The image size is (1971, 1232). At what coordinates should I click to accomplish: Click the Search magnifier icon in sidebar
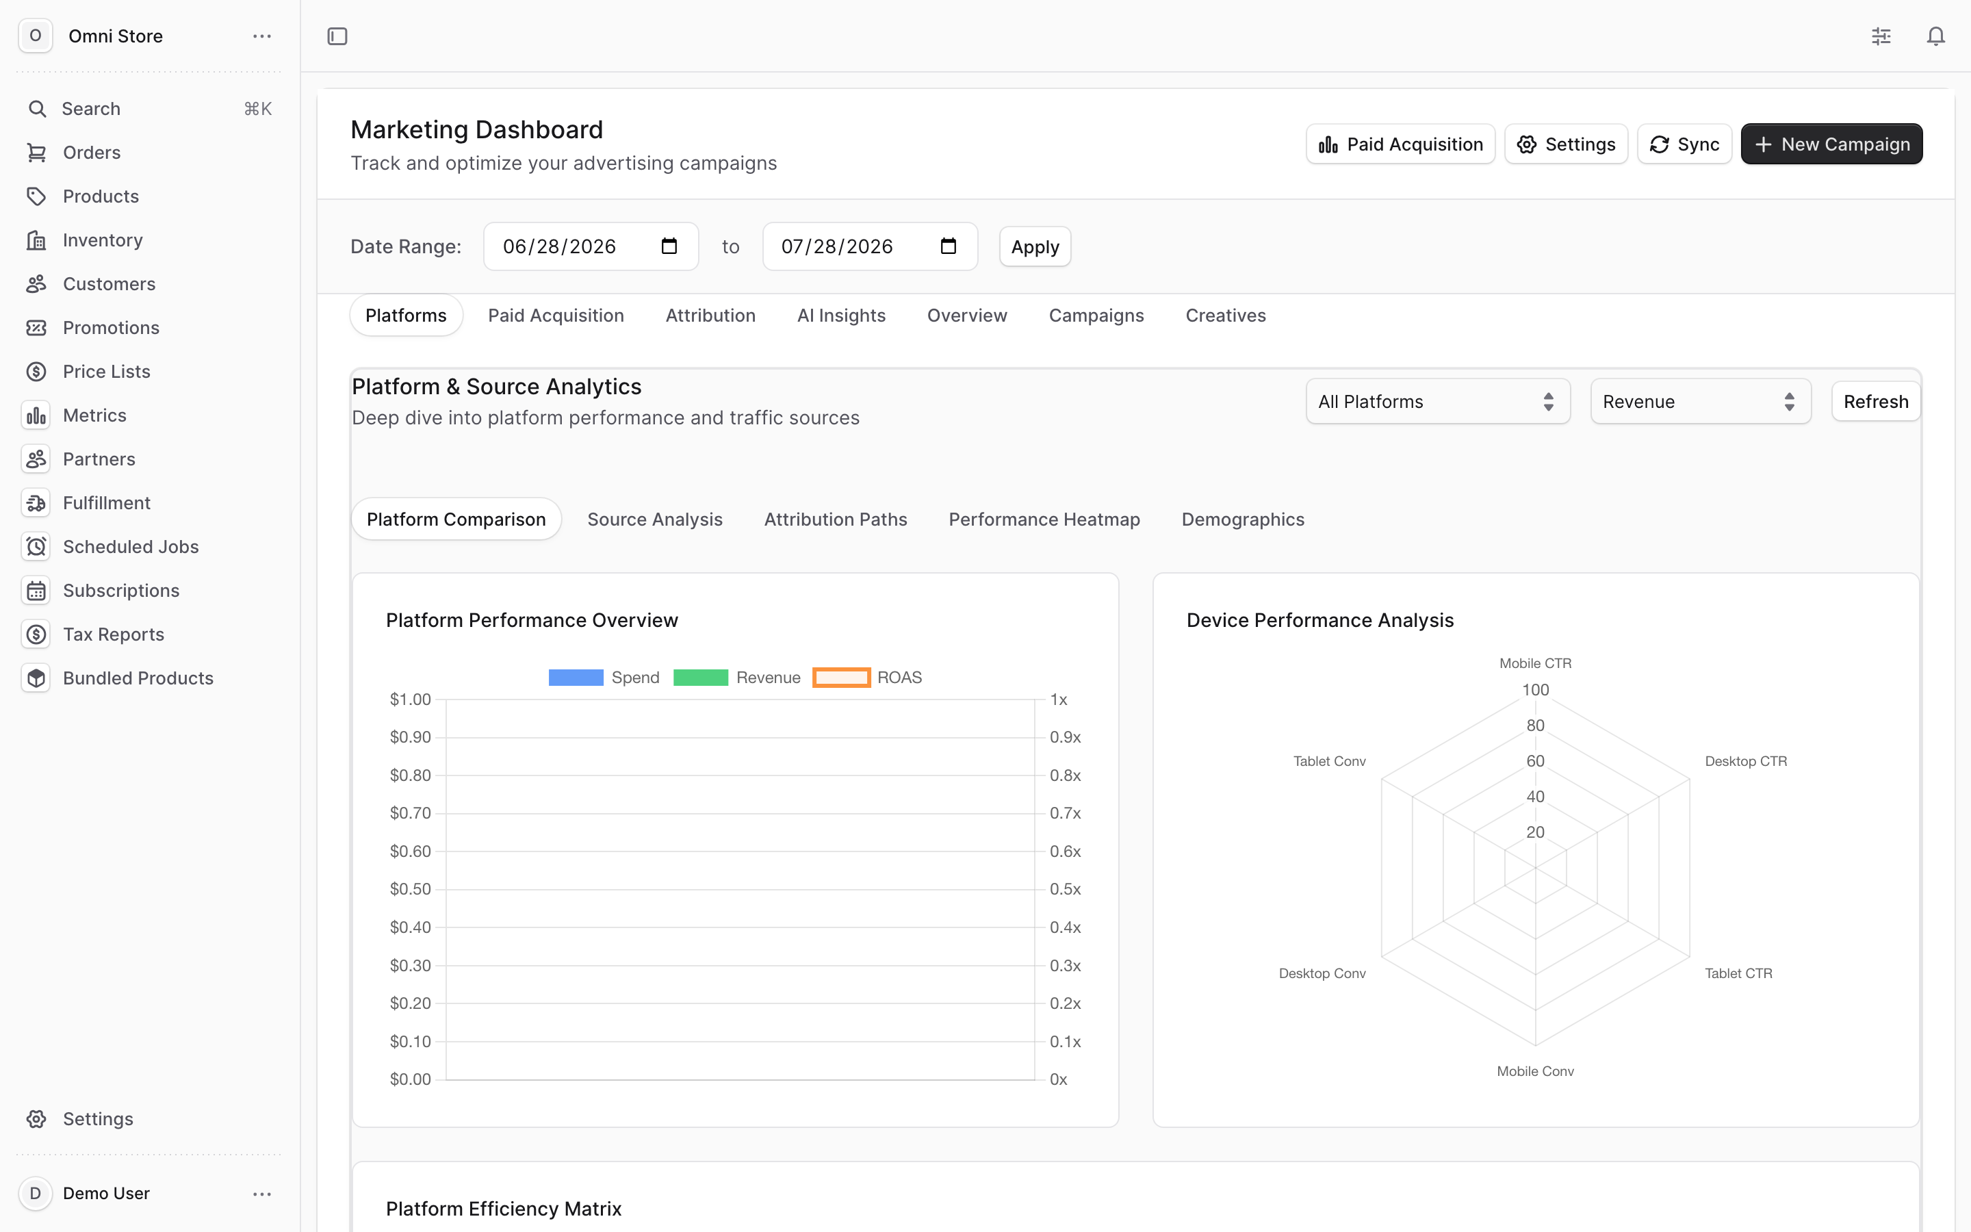[37, 108]
